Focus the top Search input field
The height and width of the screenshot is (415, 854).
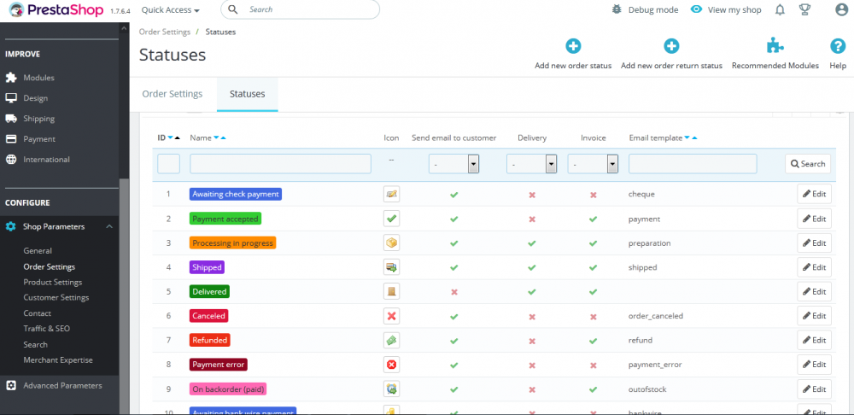click(300, 9)
